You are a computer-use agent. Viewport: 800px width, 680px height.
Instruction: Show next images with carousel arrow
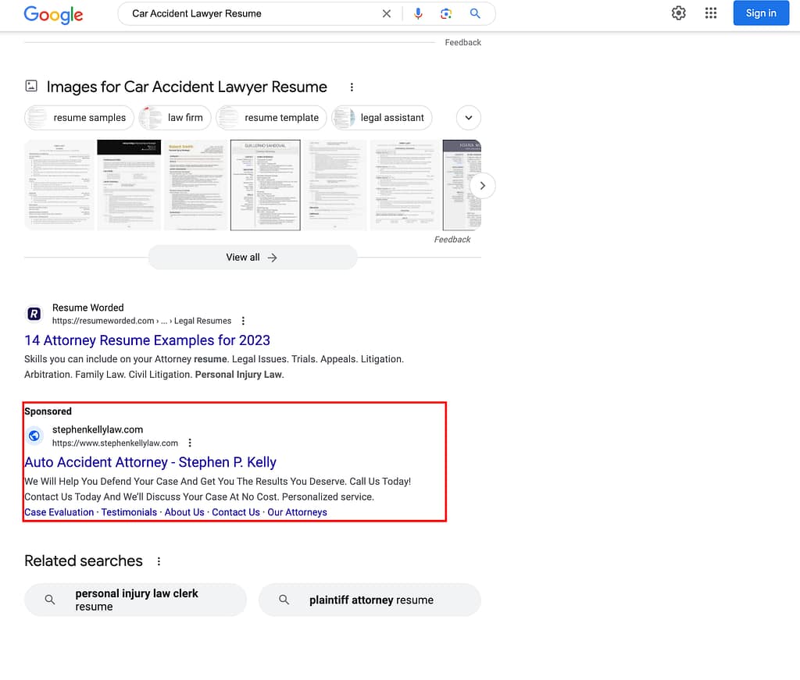pos(482,186)
